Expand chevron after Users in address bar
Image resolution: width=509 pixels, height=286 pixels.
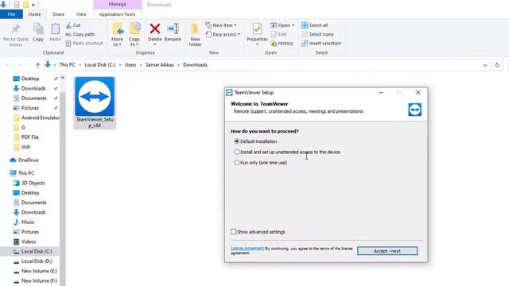point(141,65)
